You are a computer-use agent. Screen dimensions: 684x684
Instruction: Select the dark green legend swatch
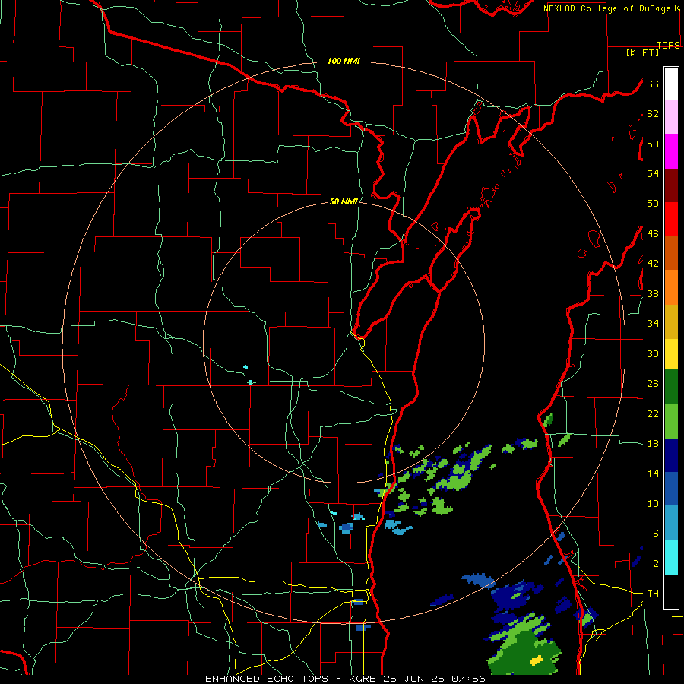pyautogui.click(x=671, y=387)
